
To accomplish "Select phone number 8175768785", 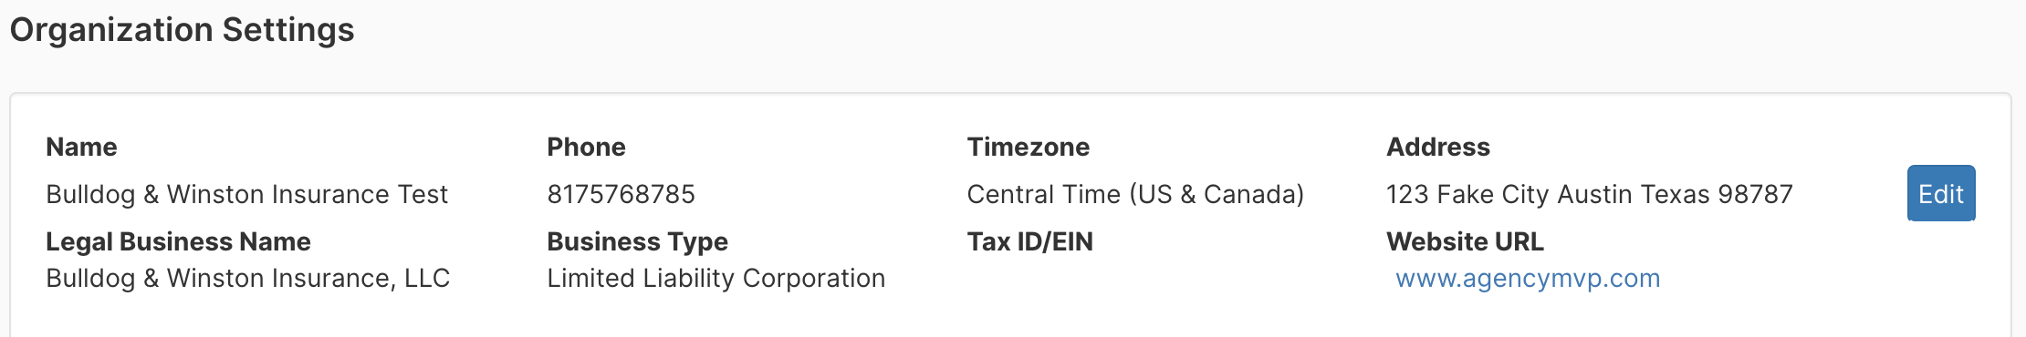I will pyautogui.click(x=621, y=194).
